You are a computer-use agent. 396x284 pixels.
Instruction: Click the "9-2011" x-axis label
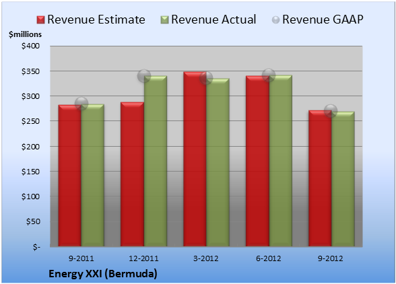[81, 258]
